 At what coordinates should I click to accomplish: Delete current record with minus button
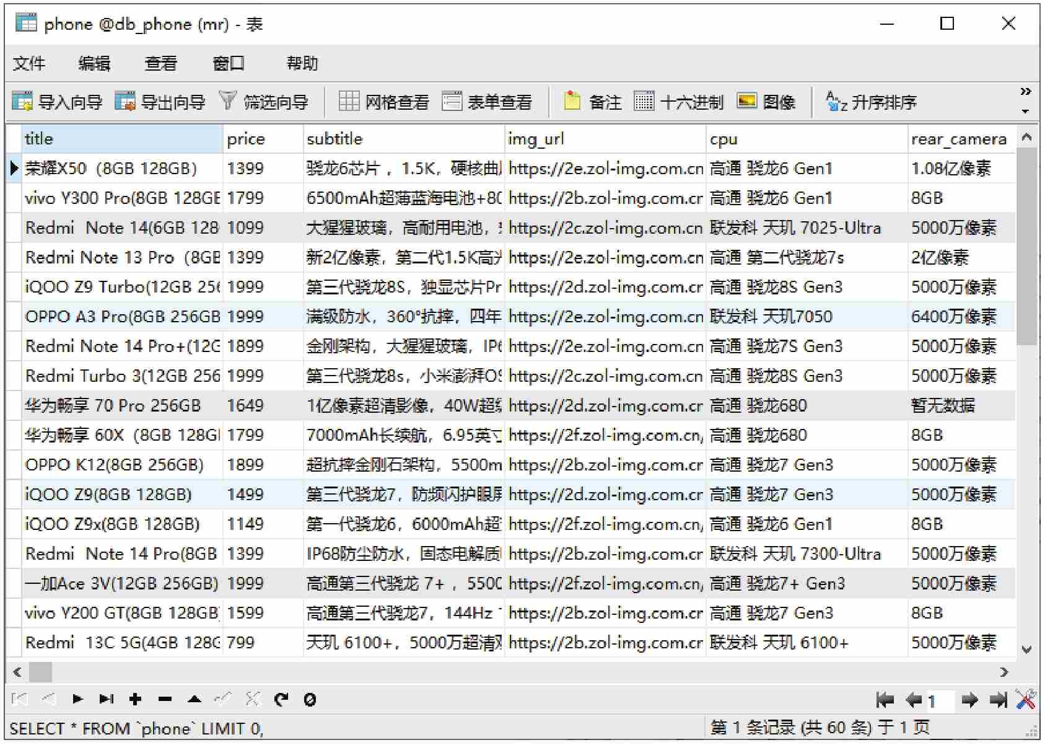[x=165, y=700]
